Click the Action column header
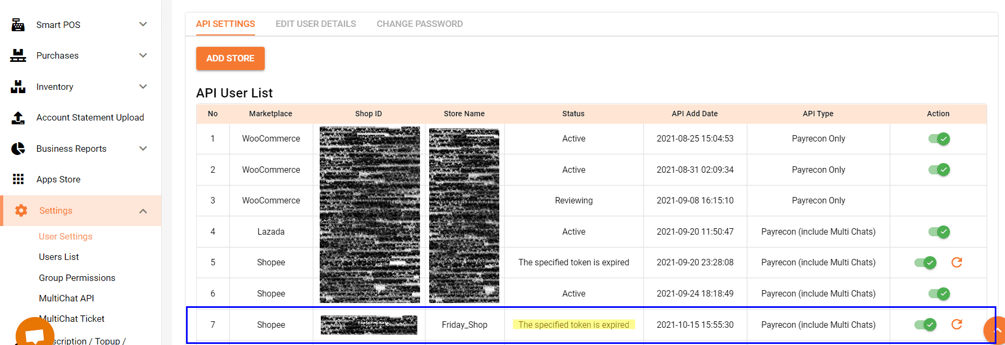 click(x=938, y=114)
